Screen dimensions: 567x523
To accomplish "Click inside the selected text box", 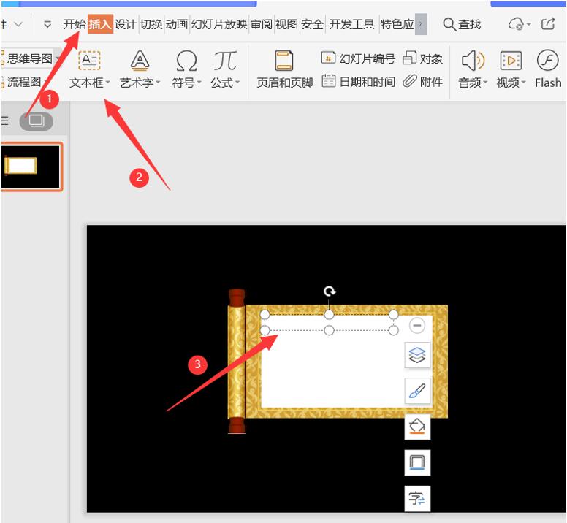I will [x=329, y=322].
